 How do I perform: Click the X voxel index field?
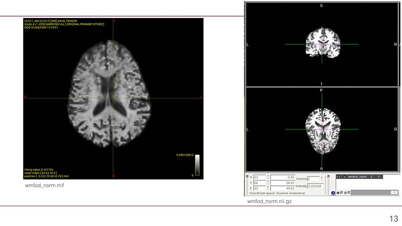pos(259,177)
